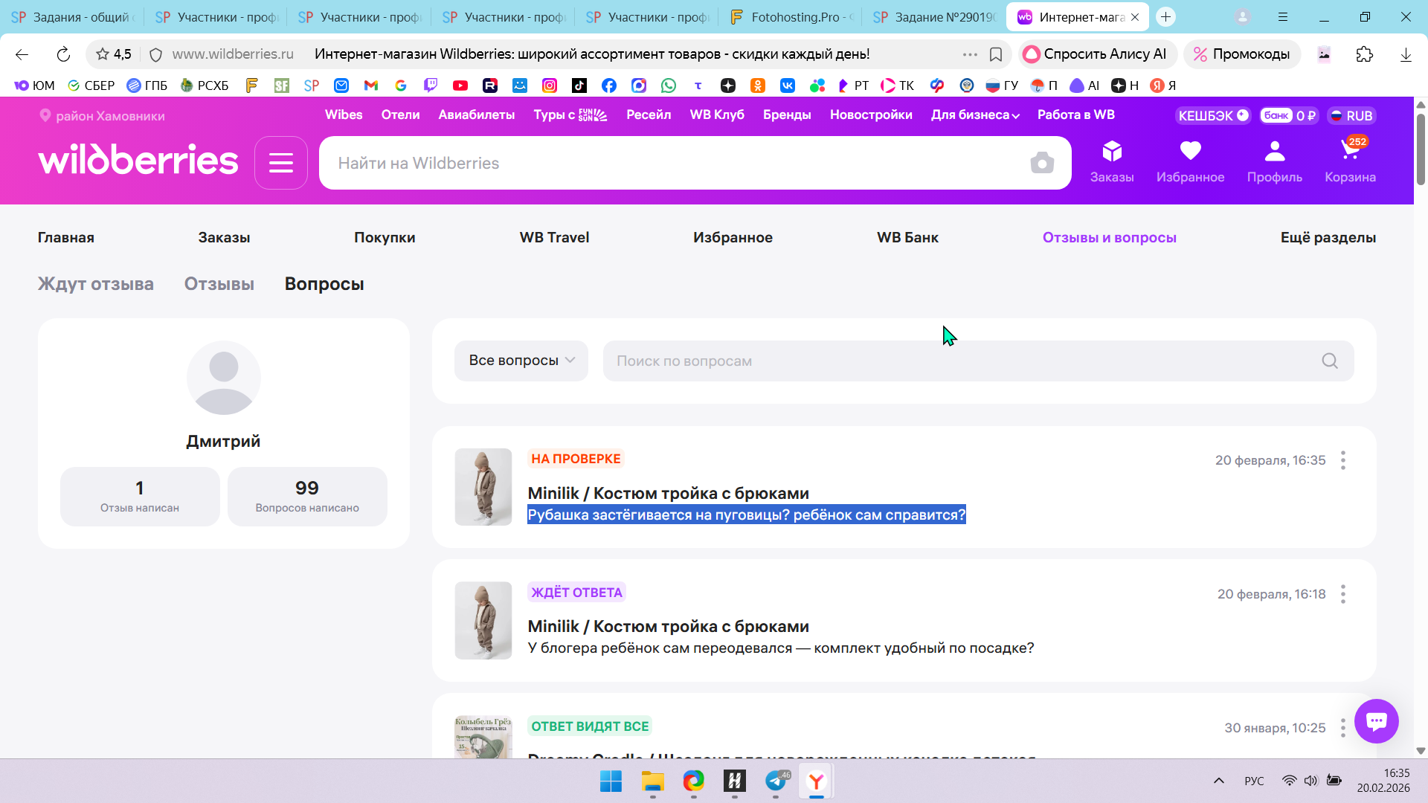This screenshot has width=1428, height=803.
Task: Click the Найти на Wildberries search field
Action: [669, 163]
